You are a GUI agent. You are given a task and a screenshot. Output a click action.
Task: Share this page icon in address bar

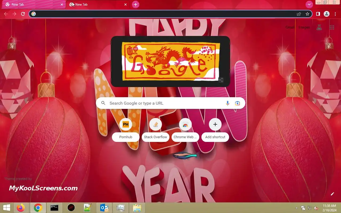299,14
